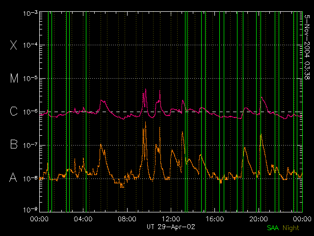Click the 10^-8 y-axis tick label
This screenshot has height=236, width=314.
(x=30, y=178)
